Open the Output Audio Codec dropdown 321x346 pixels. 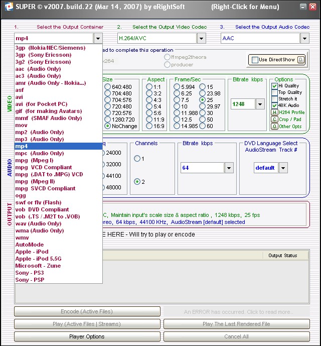click(x=304, y=38)
